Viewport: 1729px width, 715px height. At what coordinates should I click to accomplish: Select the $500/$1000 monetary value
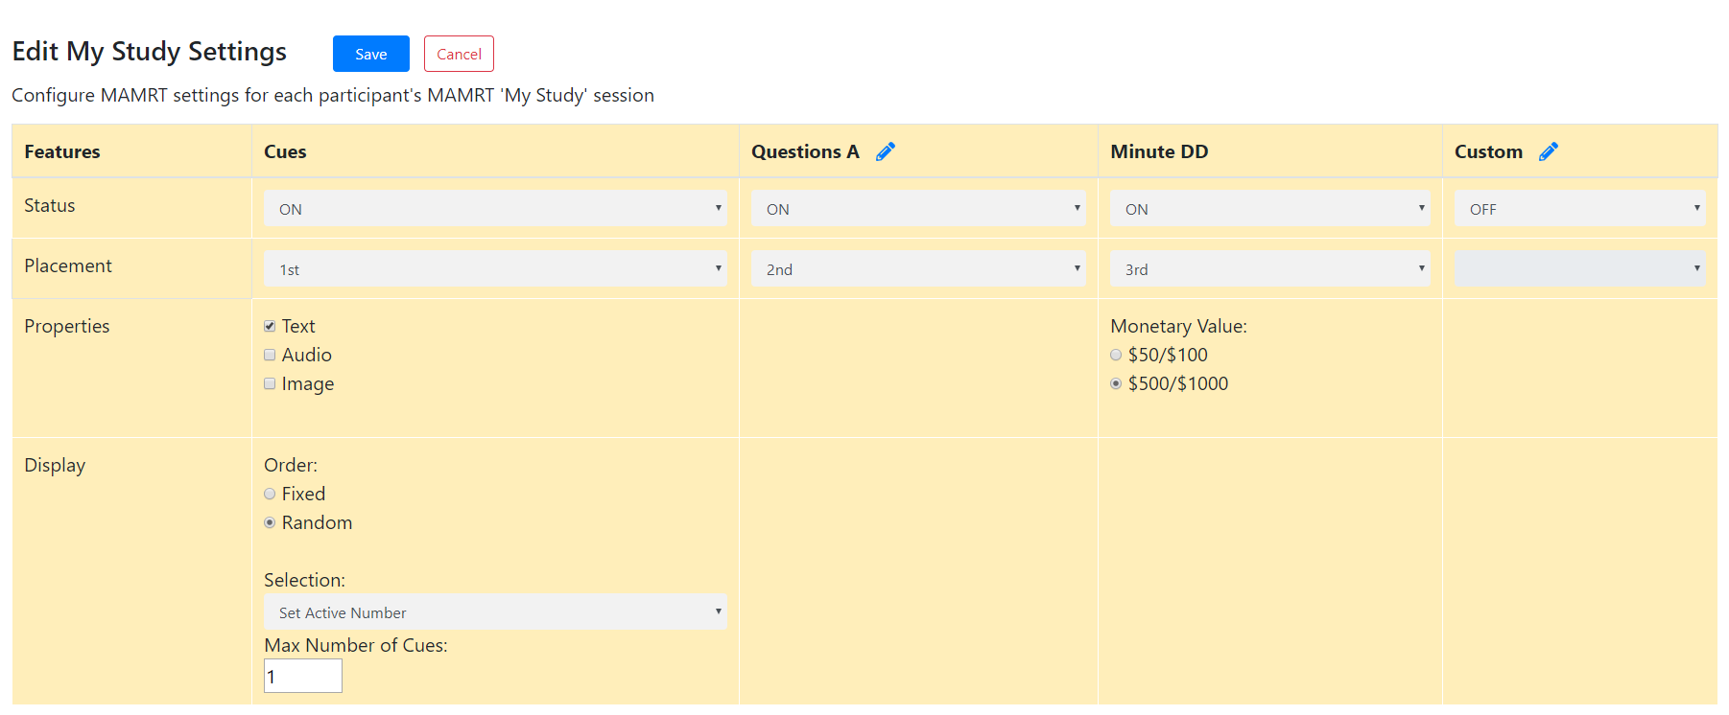1116,383
